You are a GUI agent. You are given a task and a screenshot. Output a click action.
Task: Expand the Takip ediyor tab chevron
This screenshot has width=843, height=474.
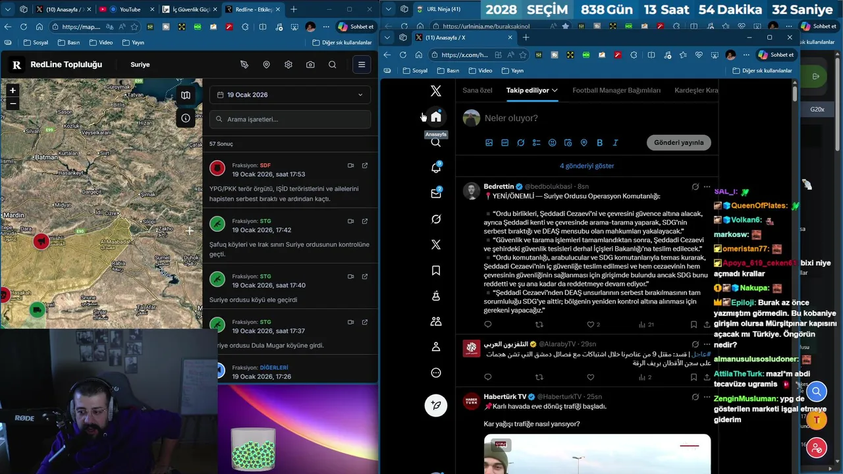[x=555, y=90]
